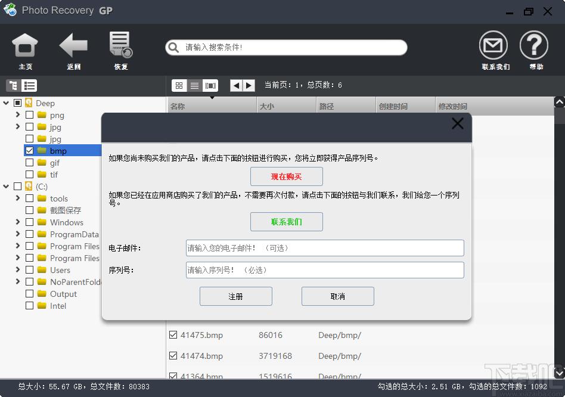Viewport: 565px width, 397px height.
Task: Go to next page arrow
Action: click(249, 85)
